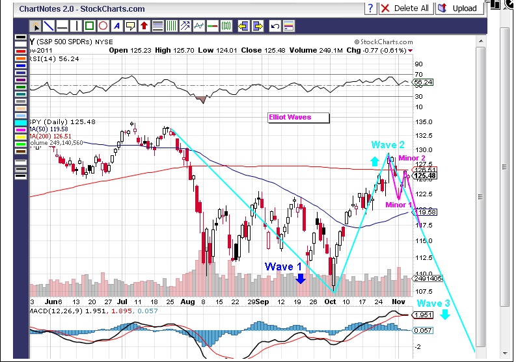Select the red ellipse tool

103,26
